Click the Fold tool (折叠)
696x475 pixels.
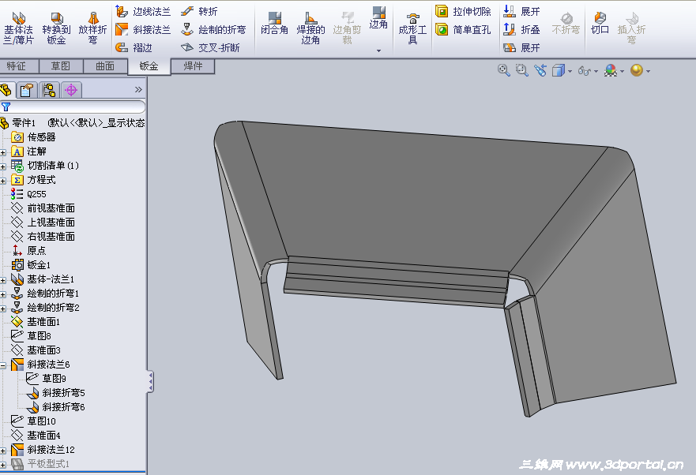click(521, 29)
